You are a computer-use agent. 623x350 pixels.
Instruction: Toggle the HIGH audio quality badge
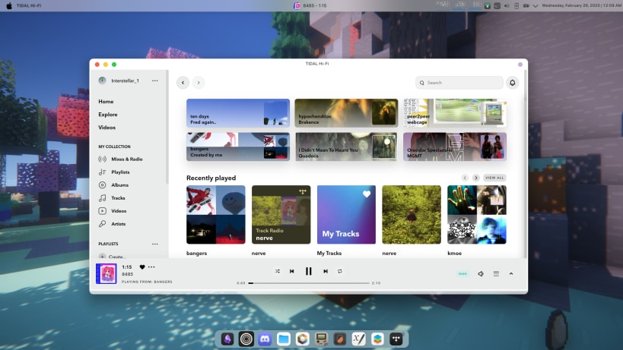(463, 273)
